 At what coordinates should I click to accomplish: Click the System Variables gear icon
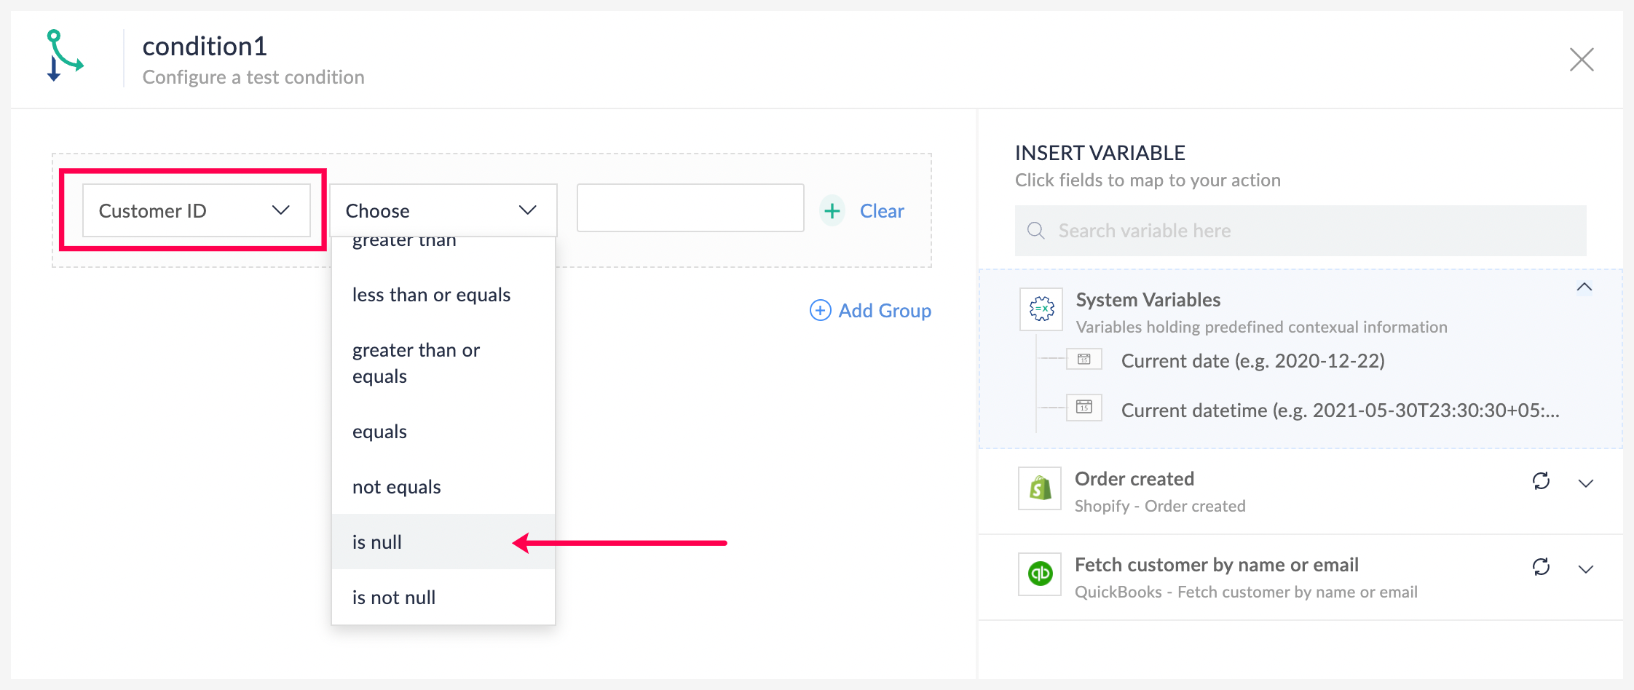[1041, 309]
